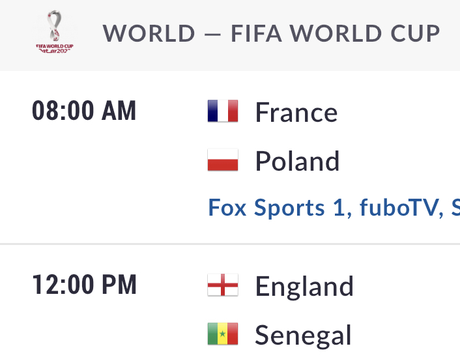Image resolution: width=460 pixels, height=359 pixels.
Task: Click the France flag icon
Action: pos(223,111)
